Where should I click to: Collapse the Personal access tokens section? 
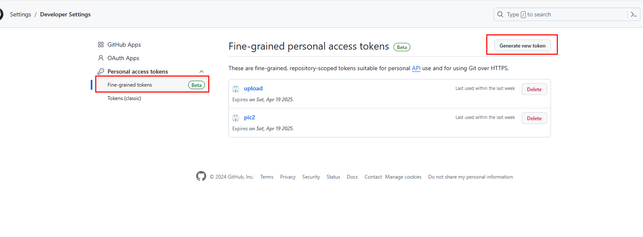pyautogui.click(x=202, y=71)
